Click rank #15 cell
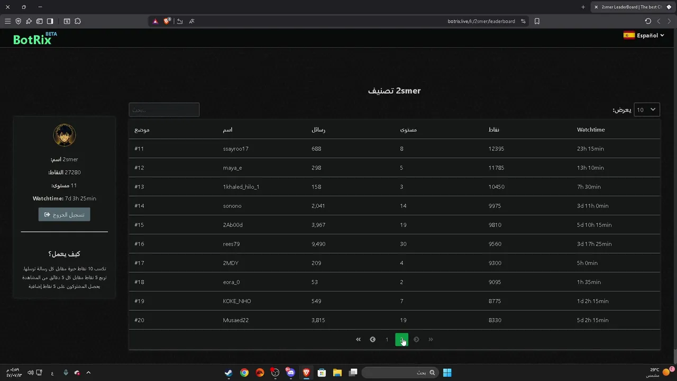The image size is (677, 381). pos(139,225)
